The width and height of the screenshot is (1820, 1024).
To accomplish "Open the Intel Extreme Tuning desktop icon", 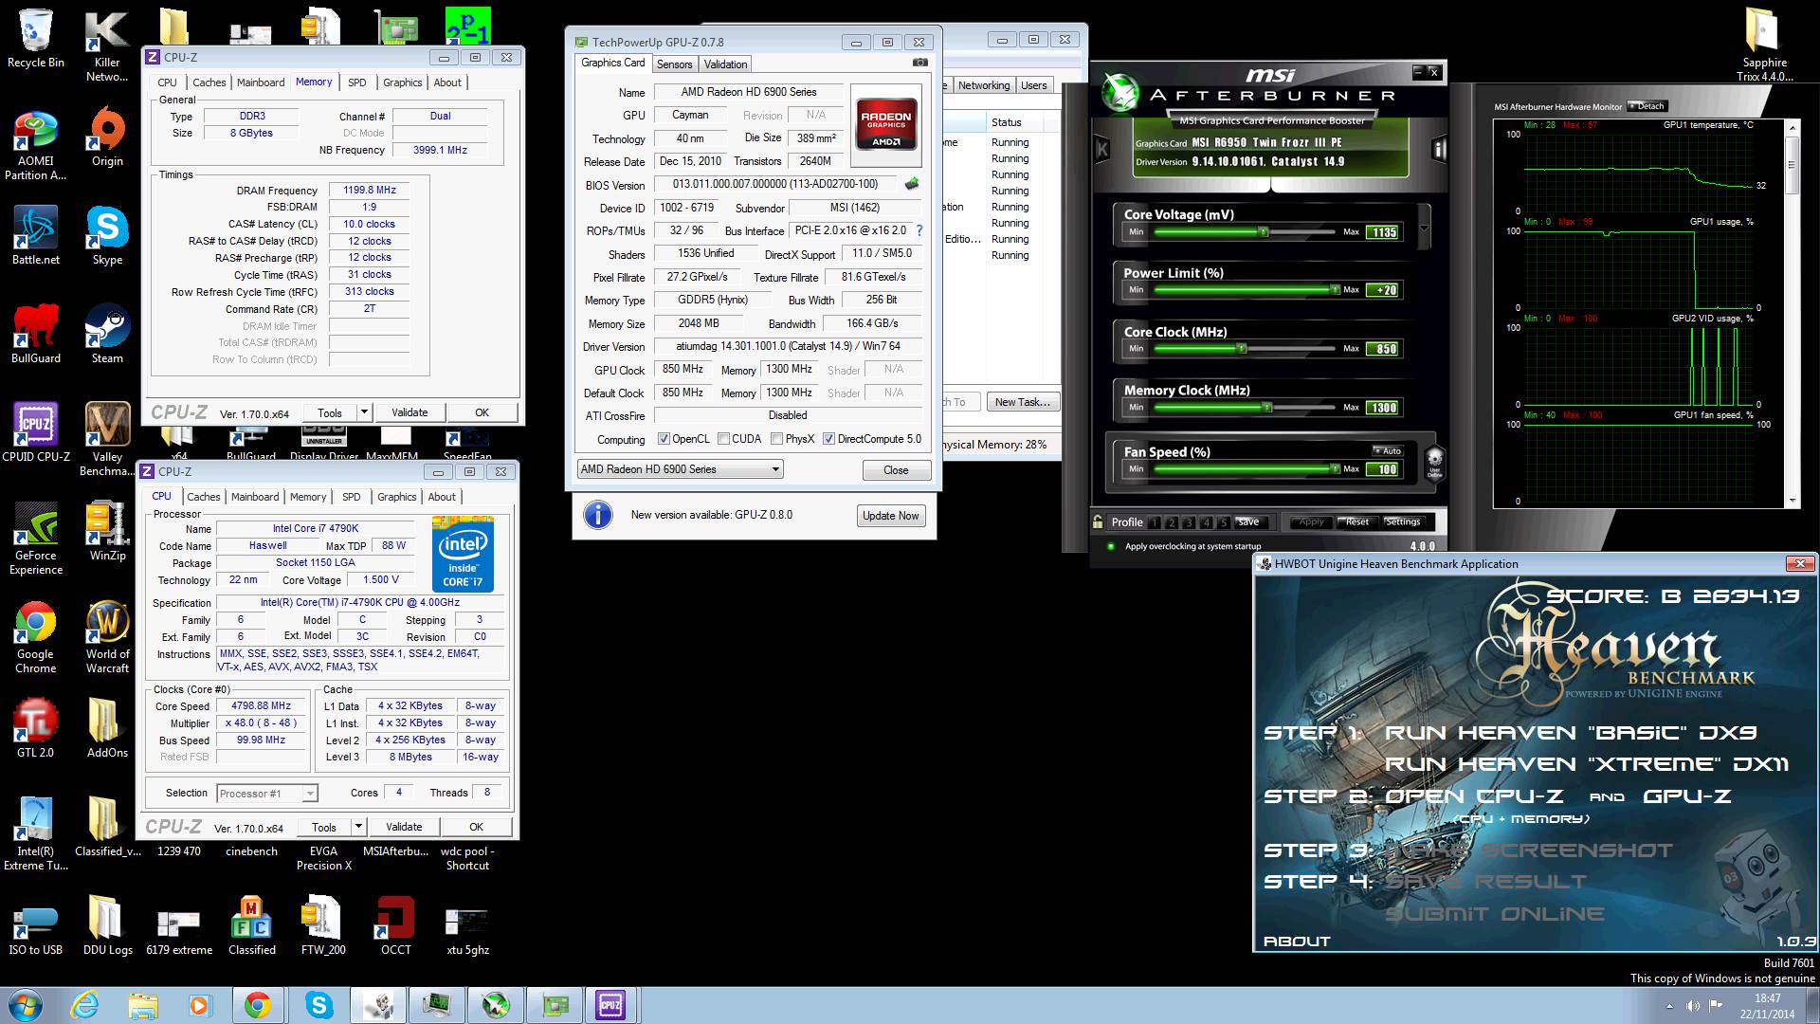I will pyautogui.click(x=36, y=834).
